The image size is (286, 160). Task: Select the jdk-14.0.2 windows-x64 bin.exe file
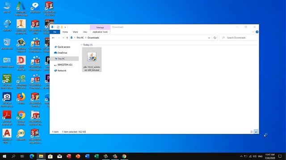point(92,60)
